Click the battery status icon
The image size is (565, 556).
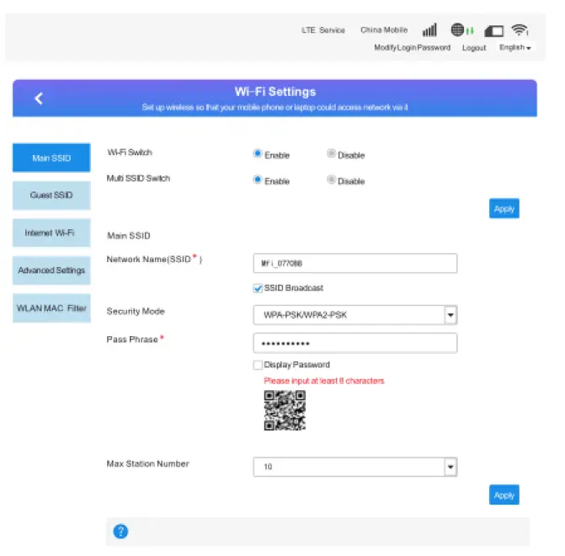pos(494,31)
